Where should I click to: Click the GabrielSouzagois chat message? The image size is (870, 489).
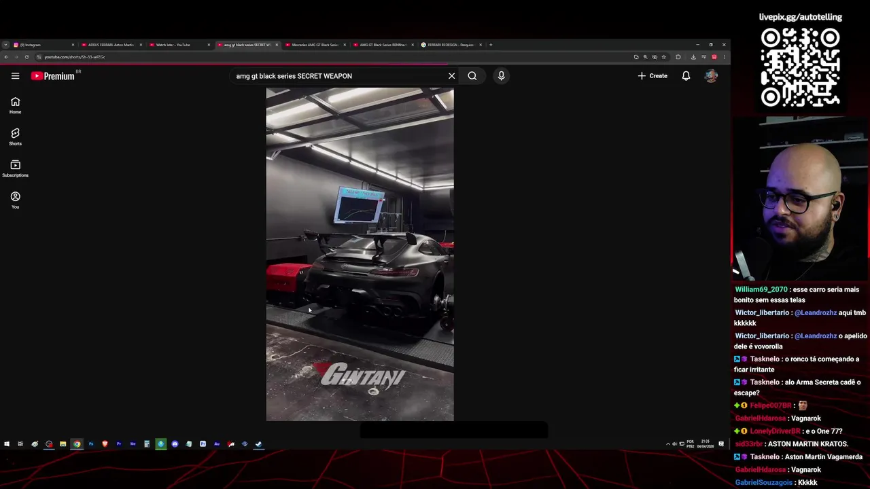click(776, 483)
